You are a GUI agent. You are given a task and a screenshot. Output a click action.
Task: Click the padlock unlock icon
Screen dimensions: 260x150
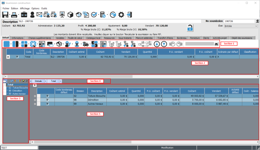point(190,28)
